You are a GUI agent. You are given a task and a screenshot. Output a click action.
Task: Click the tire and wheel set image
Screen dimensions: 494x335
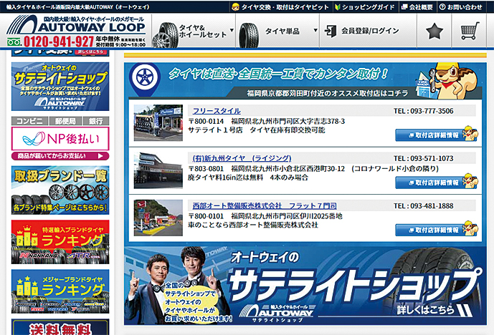165,34
